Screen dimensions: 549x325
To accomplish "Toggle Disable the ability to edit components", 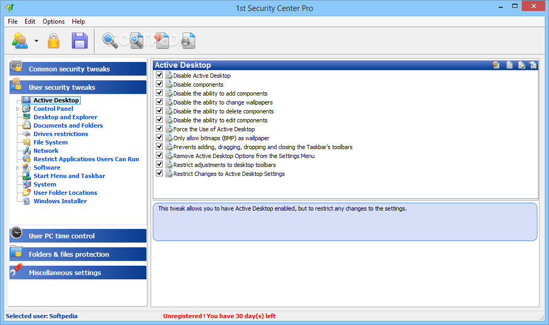I will tap(160, 120).
